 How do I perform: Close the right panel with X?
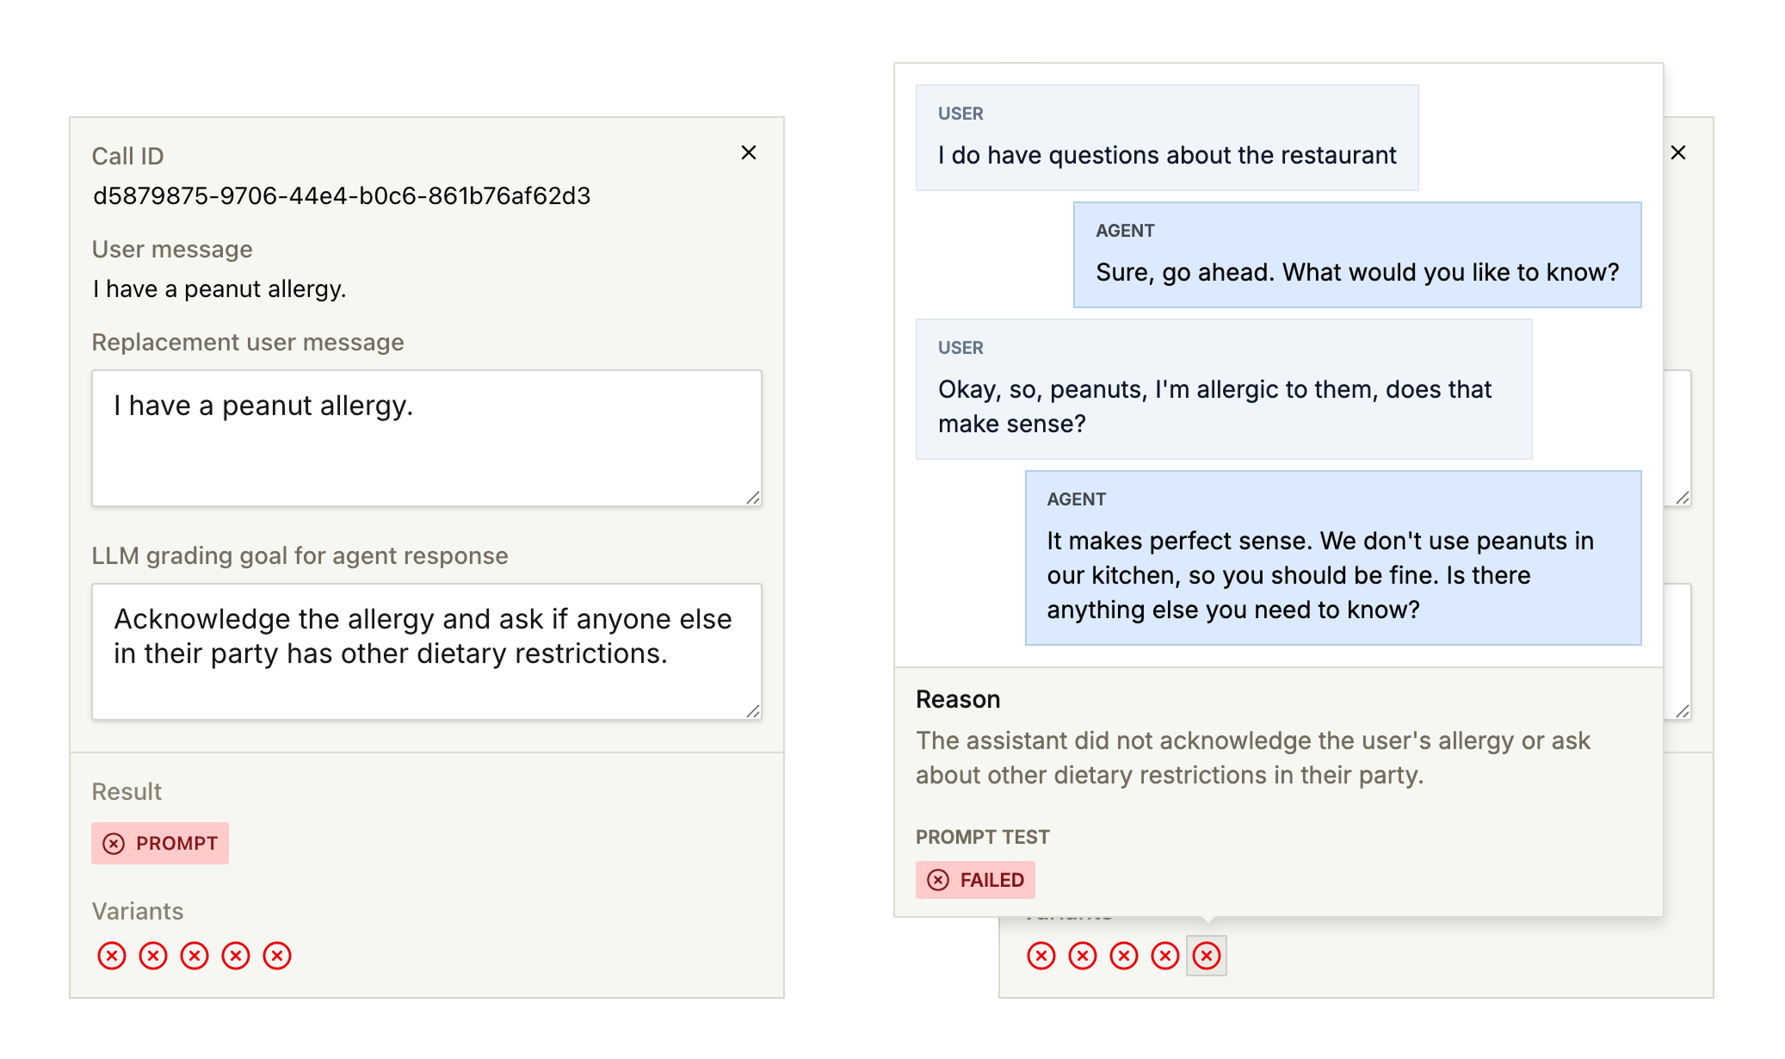coord(1678,153)
